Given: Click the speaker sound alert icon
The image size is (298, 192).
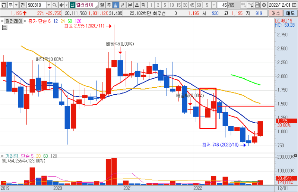Looking at the screenshot, I should (61, 5).
